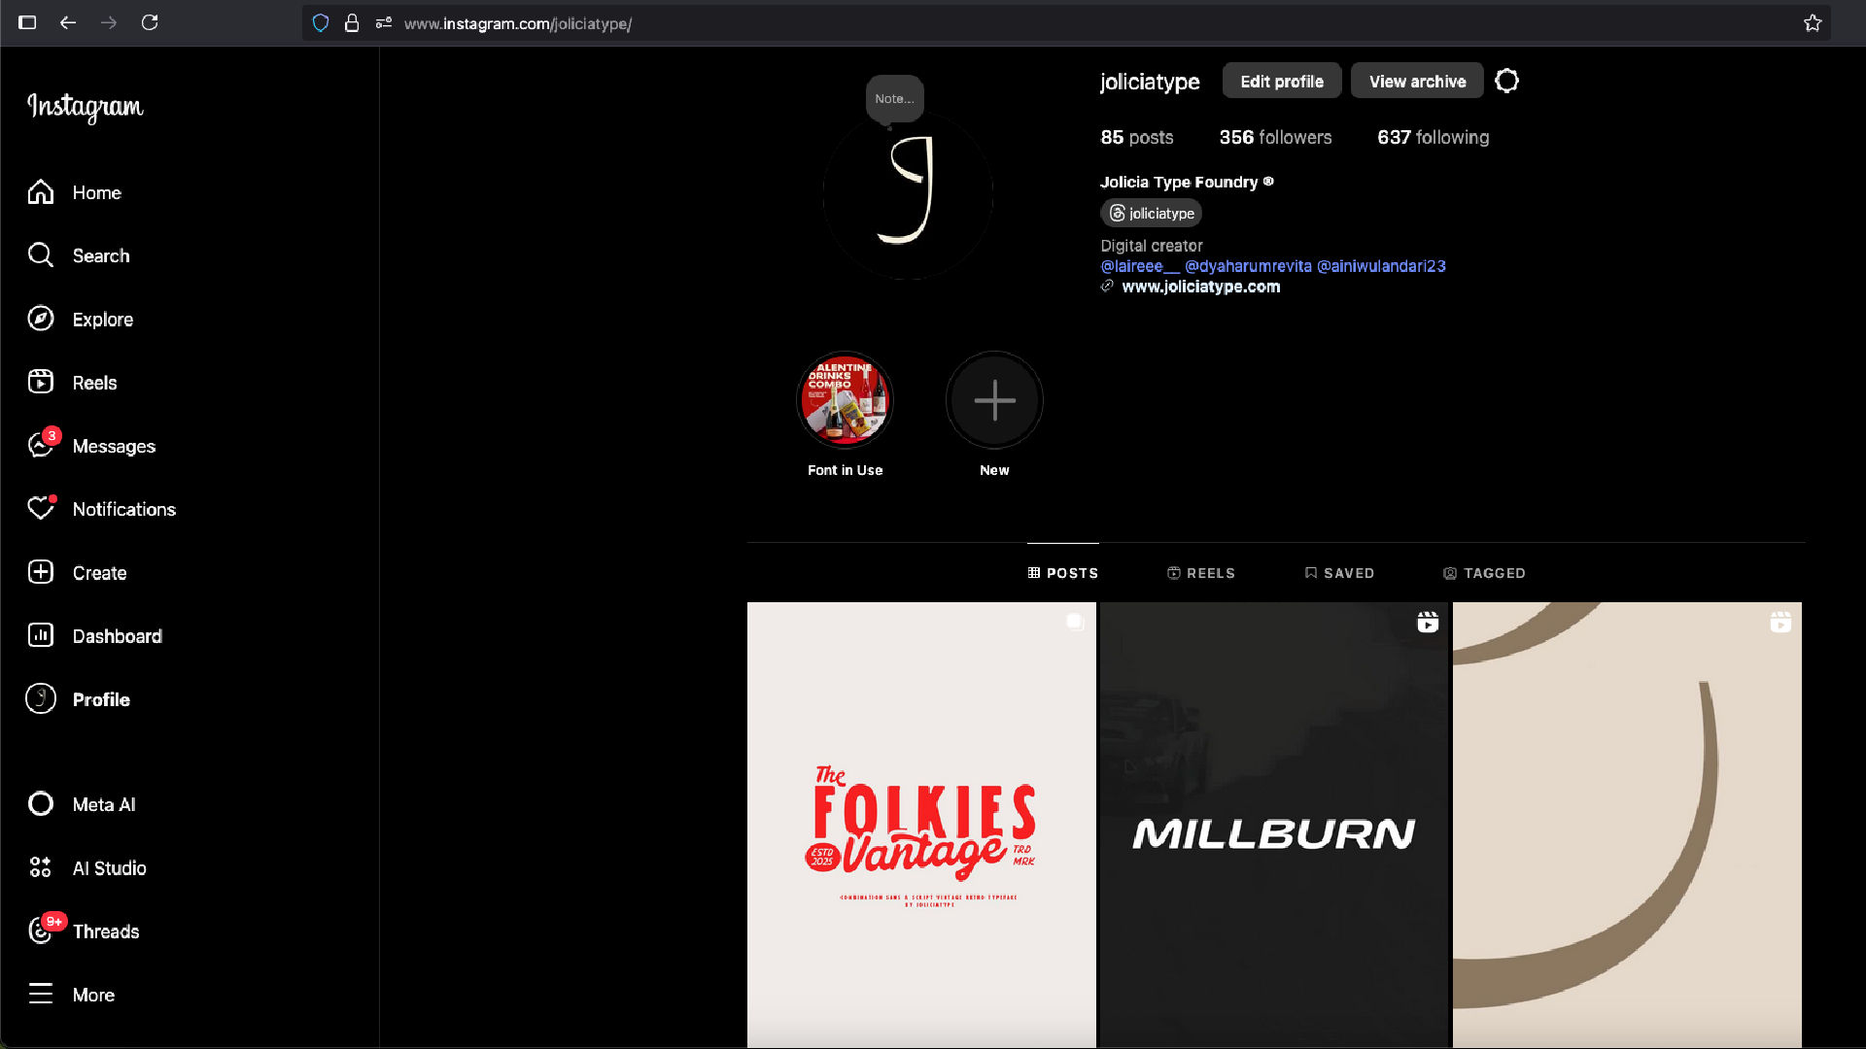Click the profile options gear icon
Viewport: 1866px width, 1049px height.
(x=1506, y=81)
